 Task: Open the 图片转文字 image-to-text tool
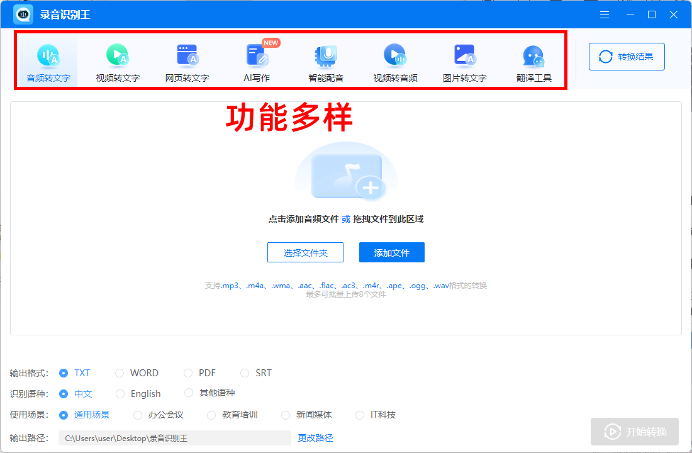tap(464, 60)
